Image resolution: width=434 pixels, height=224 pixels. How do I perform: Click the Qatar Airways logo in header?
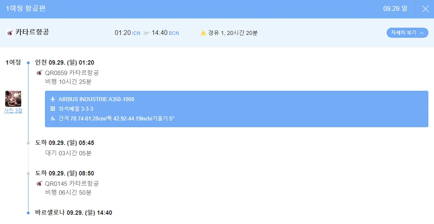pyautogui.click(x=10, y=33)
